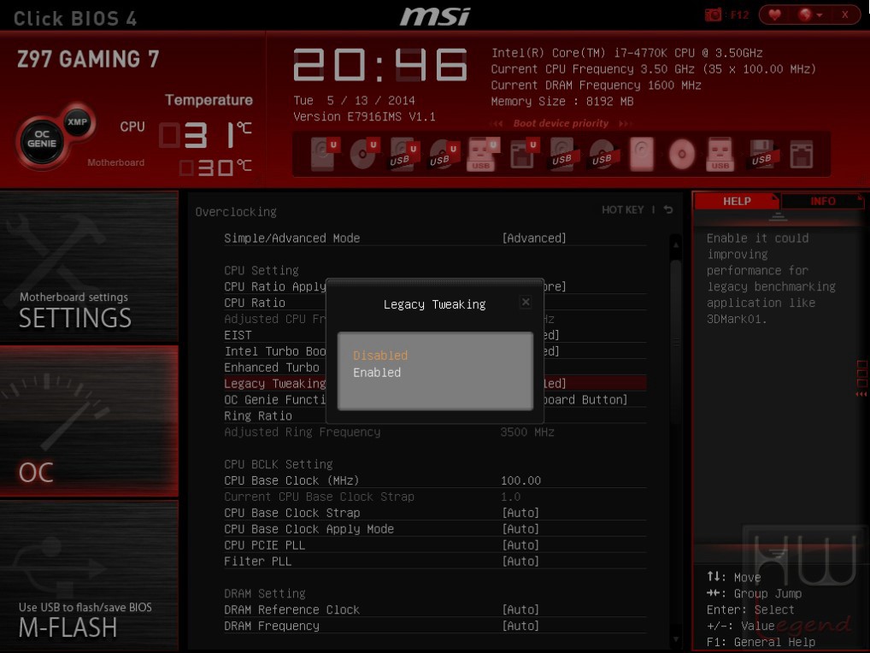Select the UEFI USB CD/DVD boot icon
This screenshot has width=870, height=653.
(x=444, y=154)
